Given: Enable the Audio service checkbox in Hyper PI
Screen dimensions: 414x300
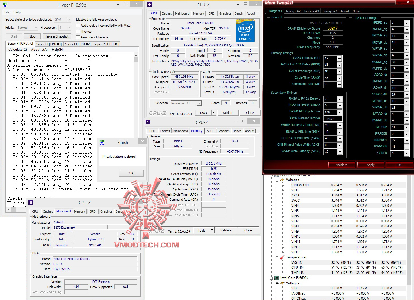Looking at the screenshot, I should coord(78,26).
